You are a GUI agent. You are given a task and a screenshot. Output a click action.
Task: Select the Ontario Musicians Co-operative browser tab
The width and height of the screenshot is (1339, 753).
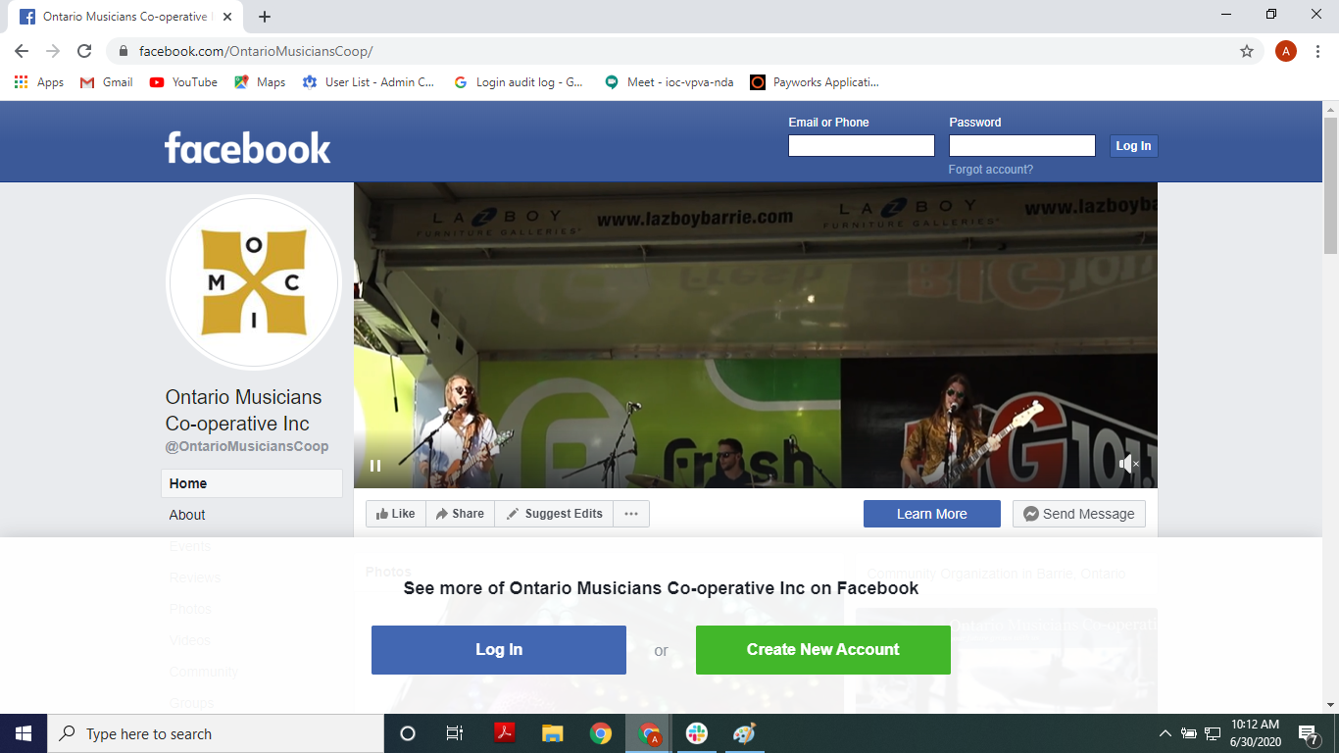pyautogui.click(x=126, y=17)
